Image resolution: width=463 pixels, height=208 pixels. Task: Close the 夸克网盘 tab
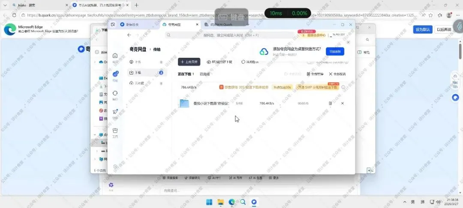coord(197,25)
